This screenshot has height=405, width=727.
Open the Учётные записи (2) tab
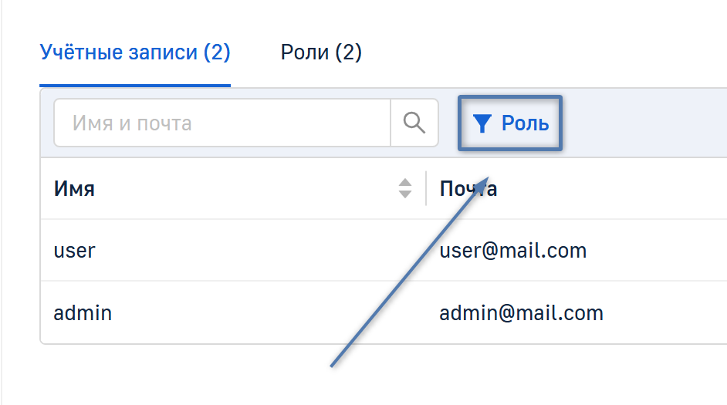(135, 52)
